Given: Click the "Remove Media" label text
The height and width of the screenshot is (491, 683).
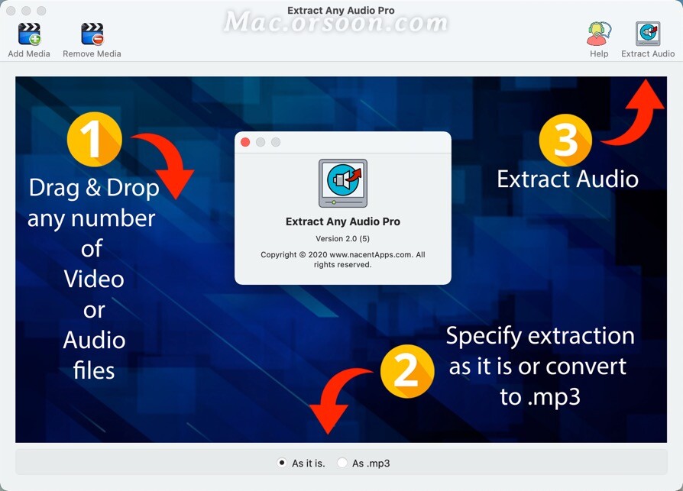Looking at the screenshot, I should (92, 53).
